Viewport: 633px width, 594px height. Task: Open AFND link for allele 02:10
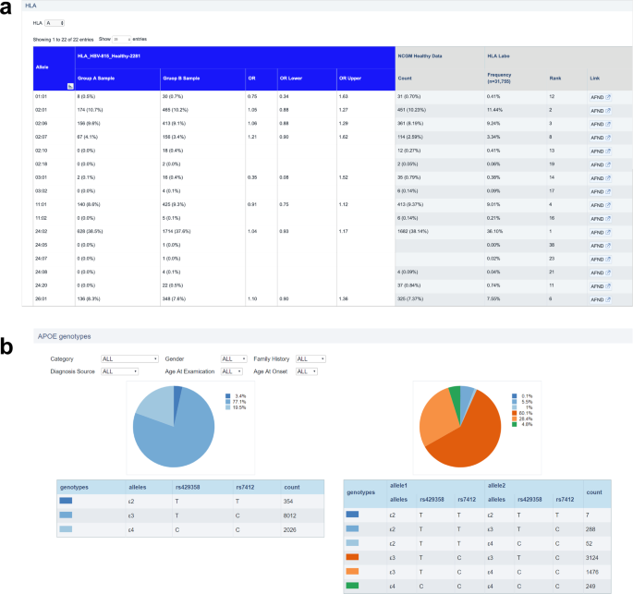[601, 152]
